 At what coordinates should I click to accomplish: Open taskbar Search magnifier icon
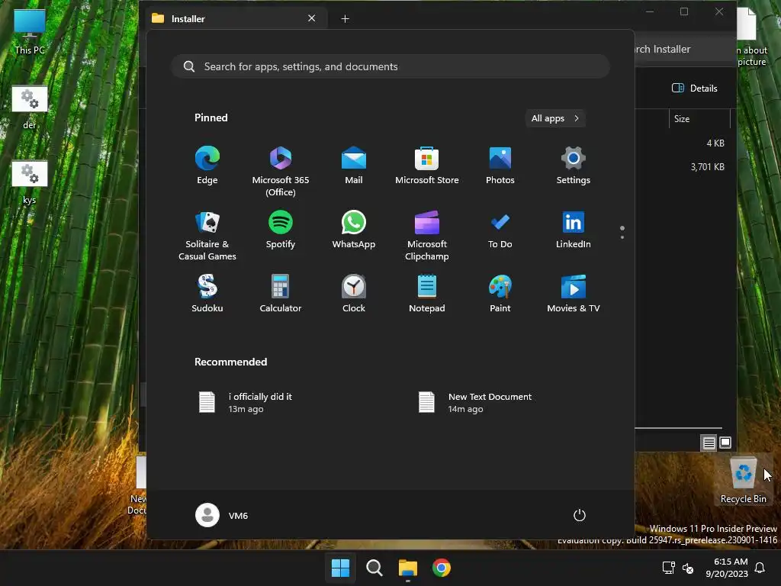(x=374, y=568)
